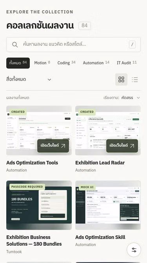
Task: Click เปิดเว็บไซต์ on Ads Optimization Tools
Action: tap(53, 146)
